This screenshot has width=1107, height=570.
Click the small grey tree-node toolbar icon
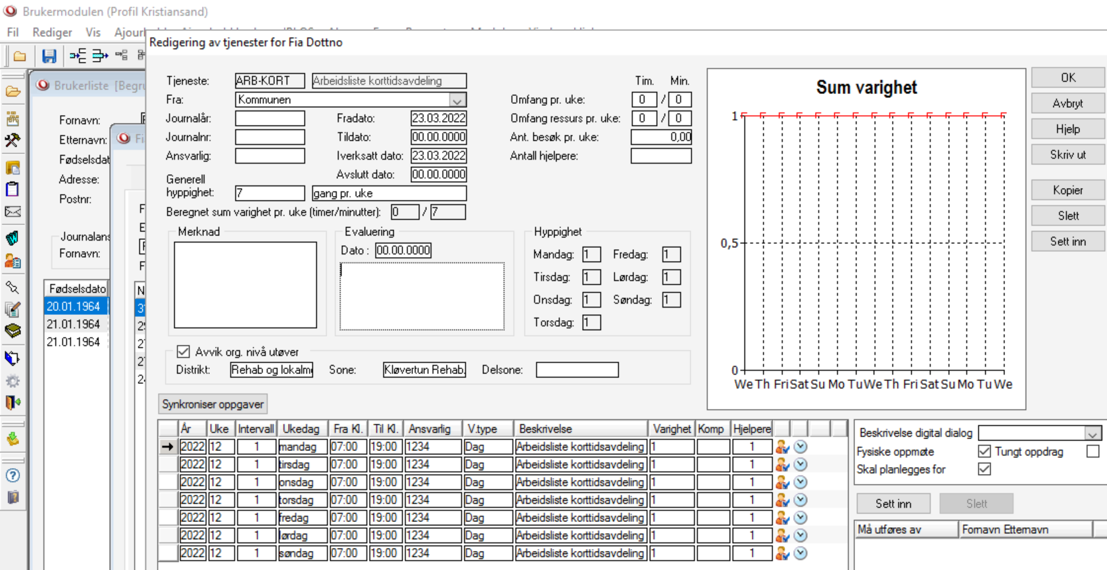(x=122, y=55)
